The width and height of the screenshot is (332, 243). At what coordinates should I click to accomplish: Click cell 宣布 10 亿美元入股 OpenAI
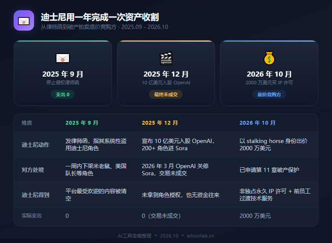click(x=178, y=145)
